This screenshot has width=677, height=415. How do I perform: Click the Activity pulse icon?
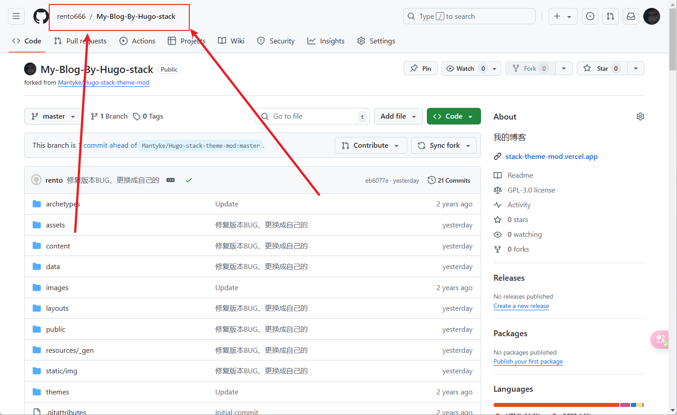pos(498,205)
